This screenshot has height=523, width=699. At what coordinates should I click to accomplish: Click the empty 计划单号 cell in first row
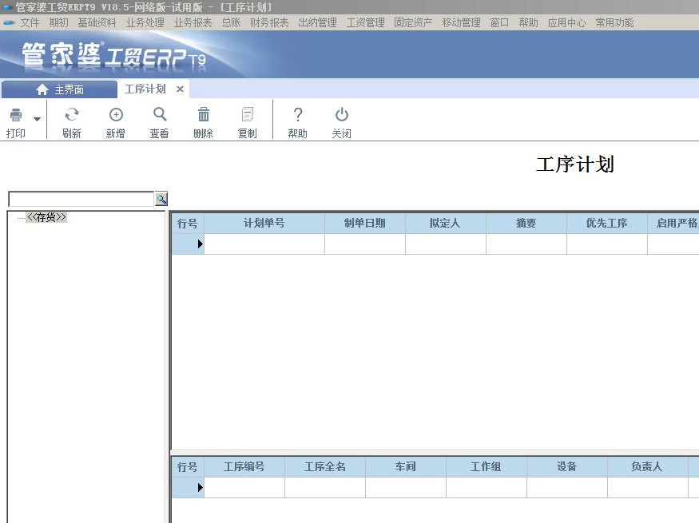pyautogui.click(x=264, y=244)
